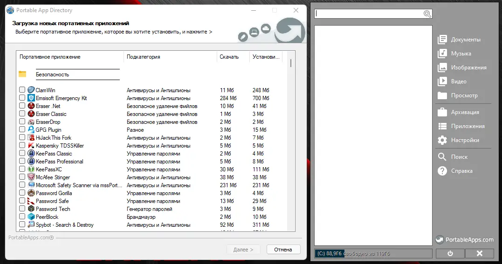The height and width of the screenshot is (264, 502).
Task: Enable the Kaspersky TDSSKiller checkbox
Action: click(22, 145)
